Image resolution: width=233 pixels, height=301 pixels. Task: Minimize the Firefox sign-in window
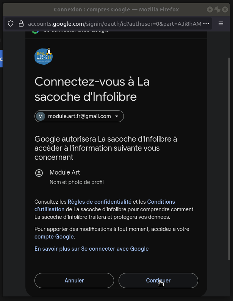210,9
